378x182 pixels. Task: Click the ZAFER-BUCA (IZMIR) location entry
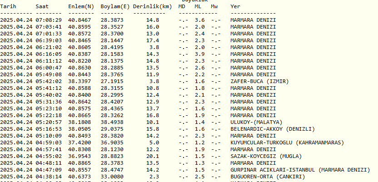point(259,81)
